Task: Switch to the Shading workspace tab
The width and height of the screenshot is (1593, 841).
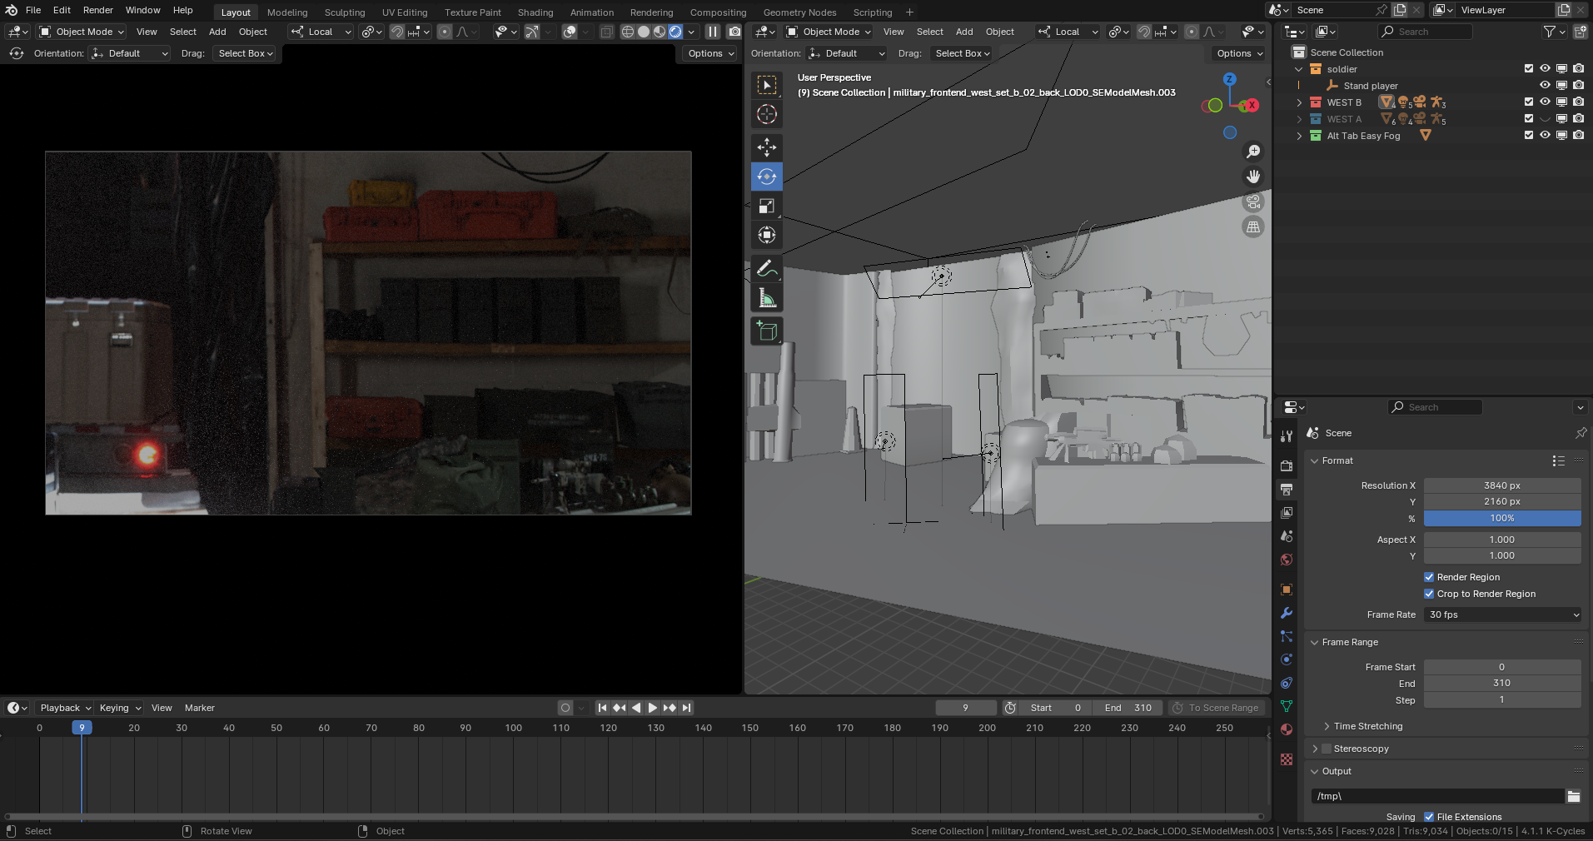Action: pos(535,12)
